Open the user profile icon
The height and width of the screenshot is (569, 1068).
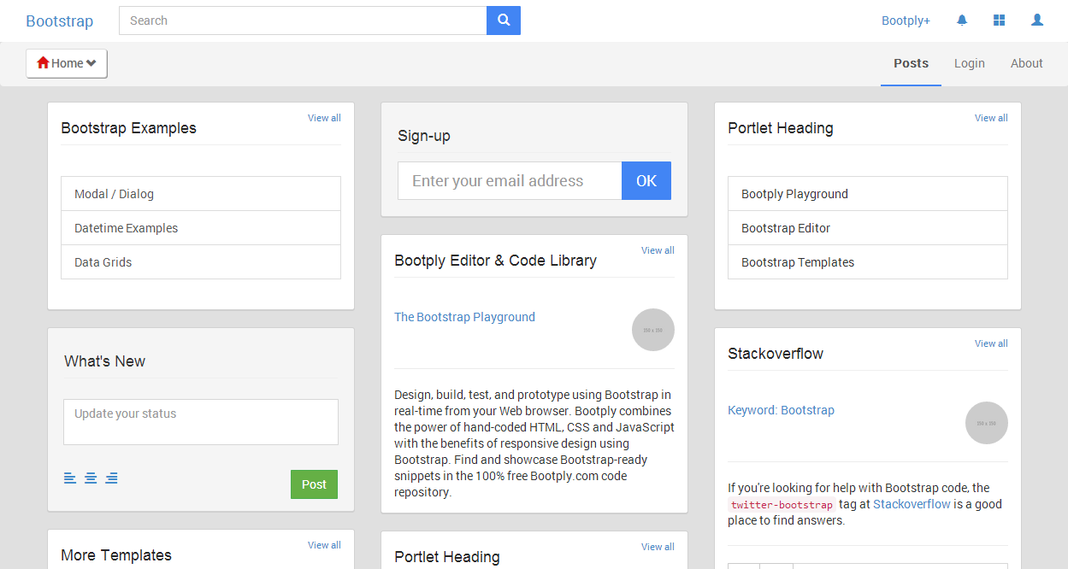(x=1037, y=21)
